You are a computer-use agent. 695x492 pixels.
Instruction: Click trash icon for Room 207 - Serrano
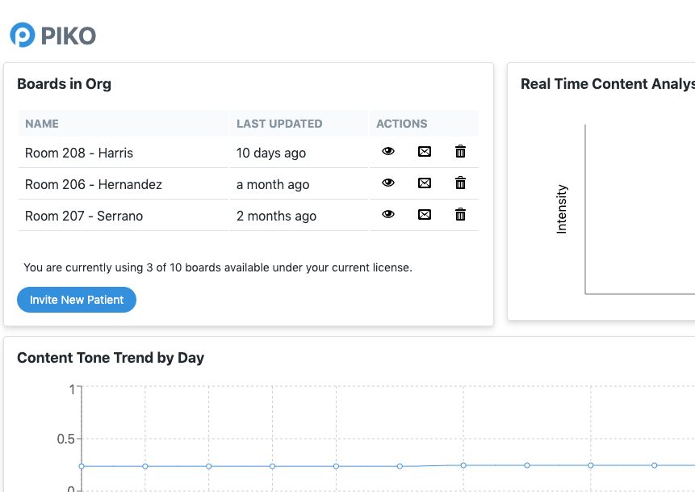pyautogui.click(x=460, y=214)
